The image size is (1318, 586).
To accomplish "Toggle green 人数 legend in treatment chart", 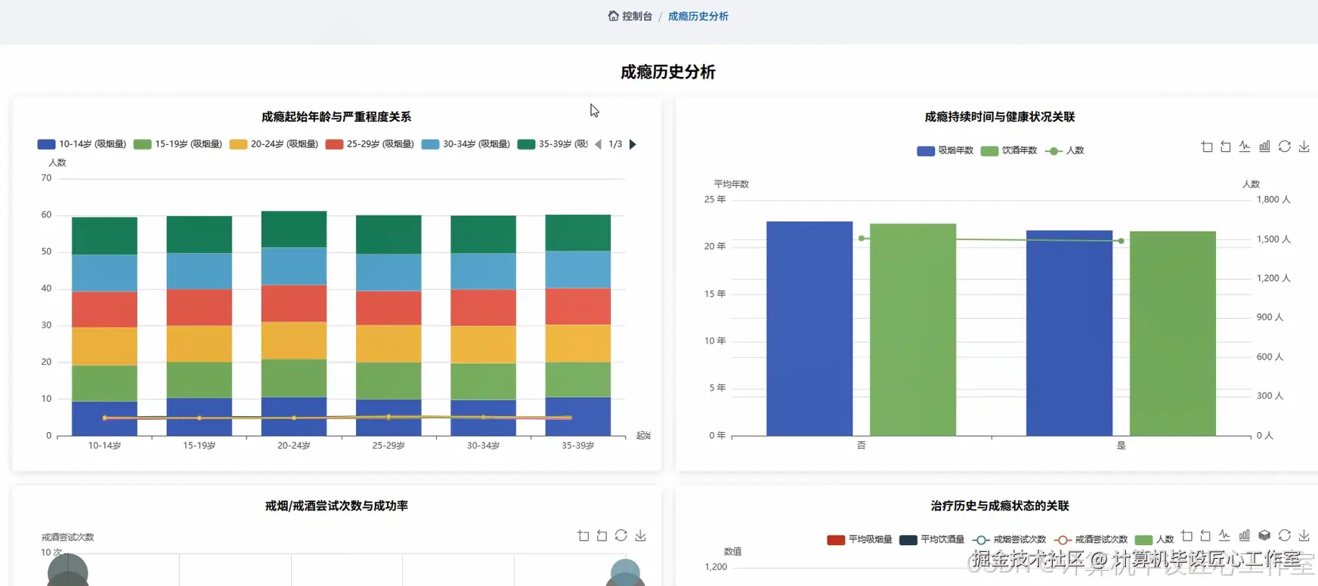I will click(x=1155, y=539).
